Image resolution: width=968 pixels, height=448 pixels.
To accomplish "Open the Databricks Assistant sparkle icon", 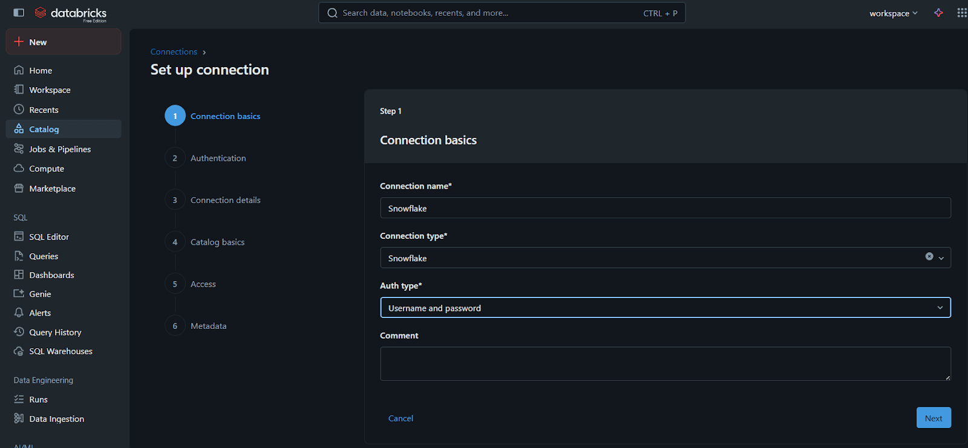I will click(938, 13).
